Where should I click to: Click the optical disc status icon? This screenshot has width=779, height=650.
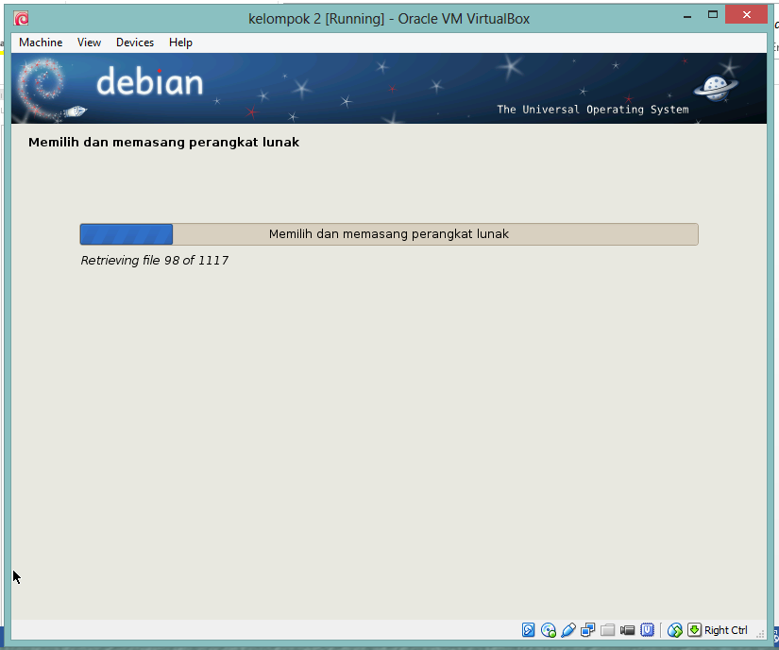pyautogui.click(x=549, y=630)
